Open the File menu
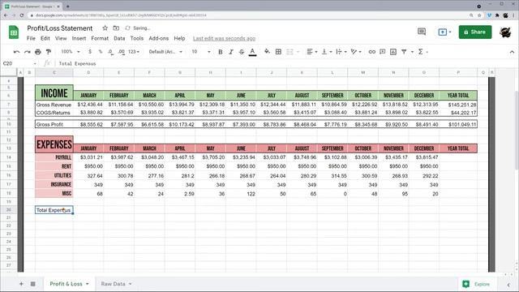Image resolution: width=519 pixels, height=292 pixels. coord(31,38)
